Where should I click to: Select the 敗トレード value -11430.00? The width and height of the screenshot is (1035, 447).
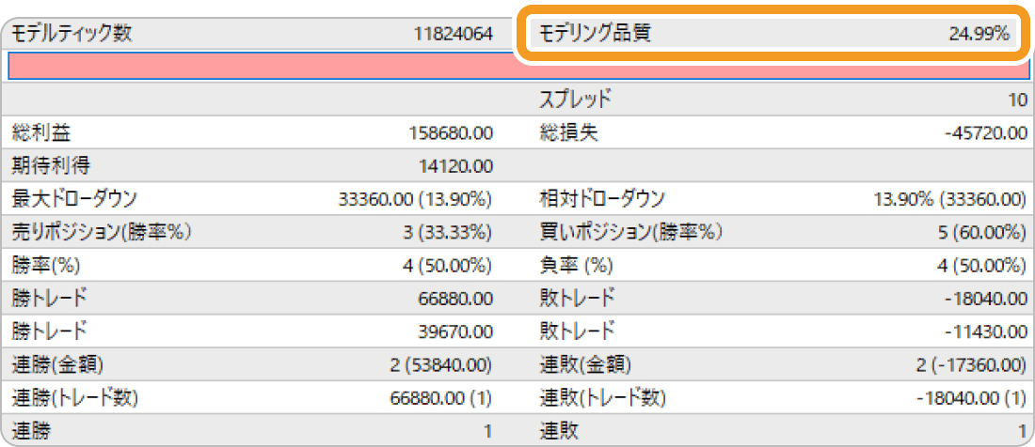coord(987,331)
